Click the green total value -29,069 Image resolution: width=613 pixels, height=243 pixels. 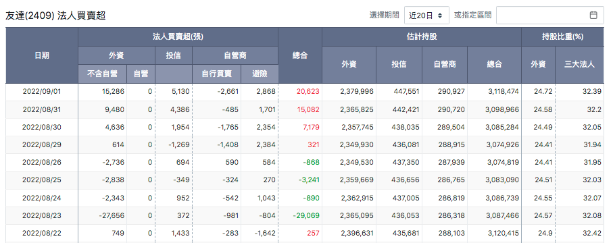coord(307,215)
